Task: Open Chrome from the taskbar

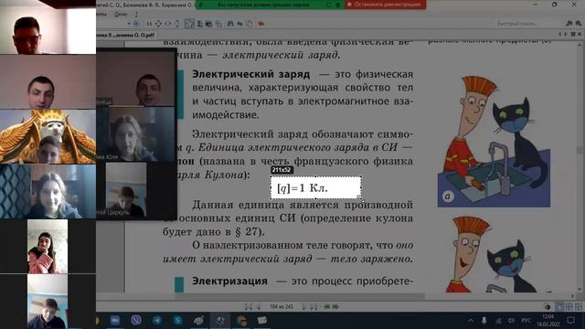Action: coord(241,321)
